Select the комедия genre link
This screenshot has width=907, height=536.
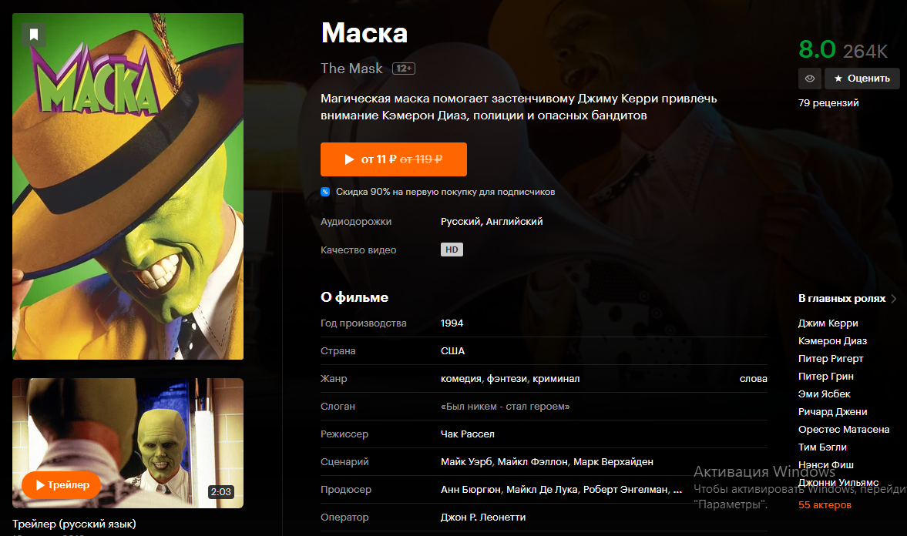click(x=461, y=379)
